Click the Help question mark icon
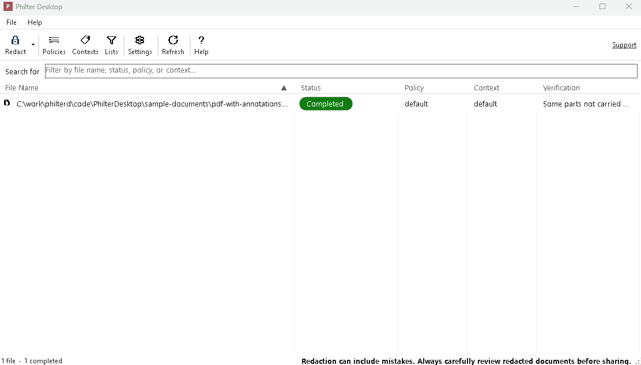 point(201,40)
